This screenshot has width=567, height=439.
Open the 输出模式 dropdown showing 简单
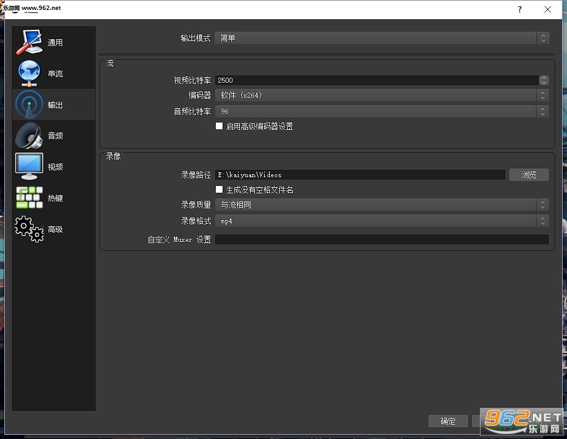pos(382,38)
